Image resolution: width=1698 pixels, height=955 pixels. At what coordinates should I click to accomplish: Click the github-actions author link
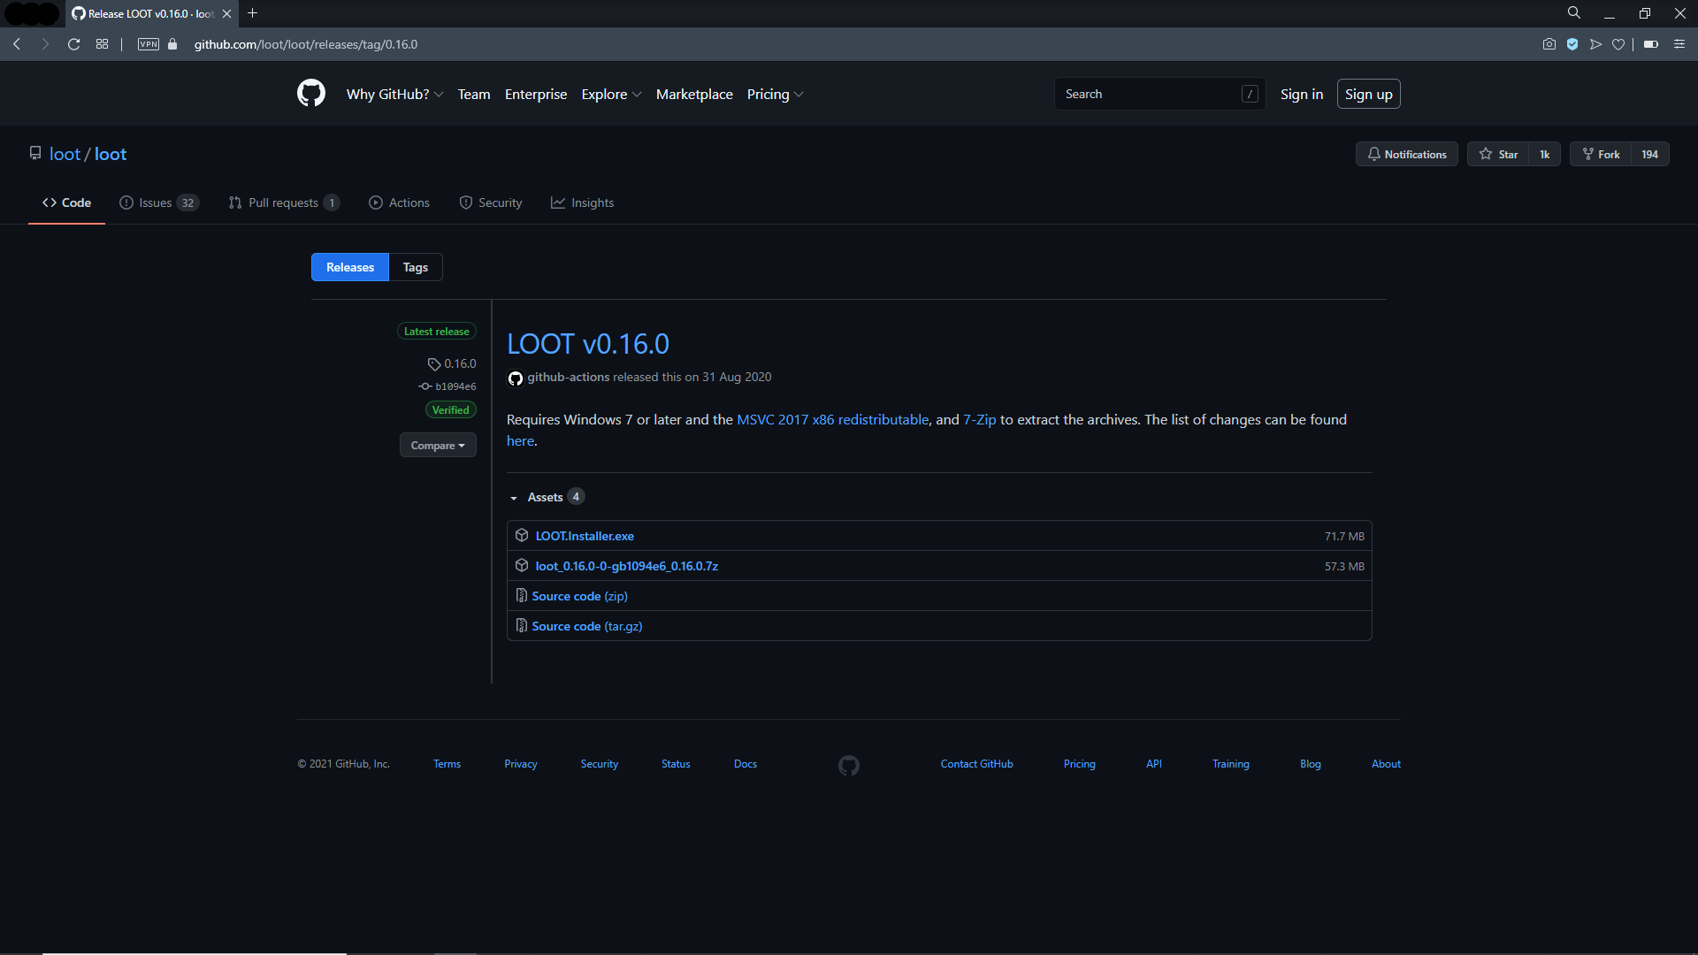(569, 377)
